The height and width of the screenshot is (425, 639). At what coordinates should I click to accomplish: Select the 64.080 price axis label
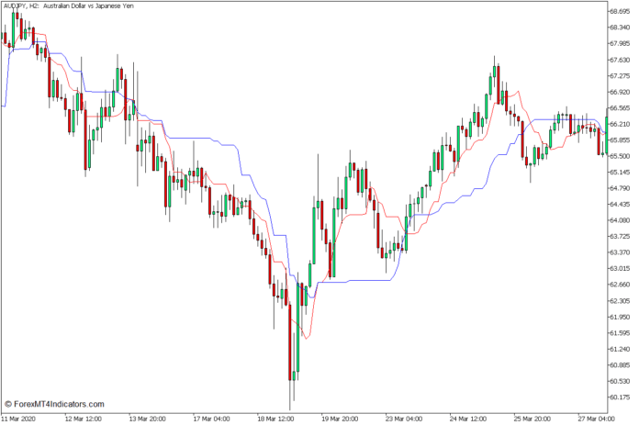tap(619, 220)
